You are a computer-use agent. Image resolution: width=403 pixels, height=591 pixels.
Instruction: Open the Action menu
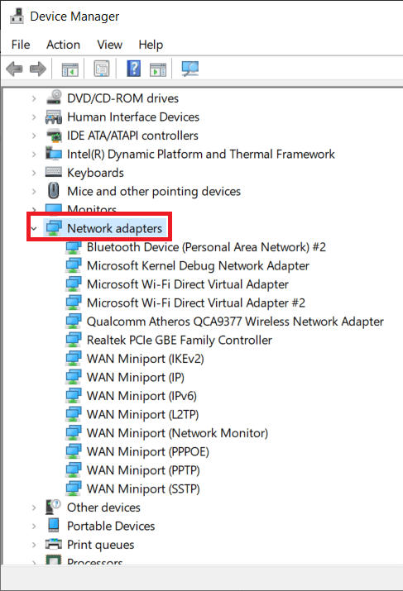63,45
